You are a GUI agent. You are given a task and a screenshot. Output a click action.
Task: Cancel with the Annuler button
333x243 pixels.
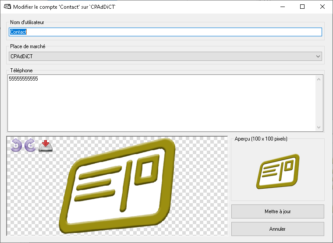pos(277,229)
